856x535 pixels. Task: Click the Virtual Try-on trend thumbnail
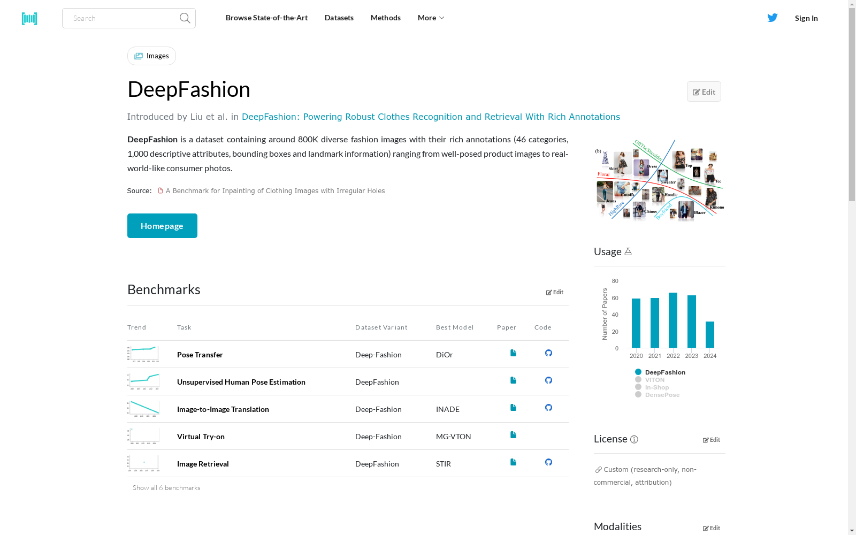coord(143,436)
